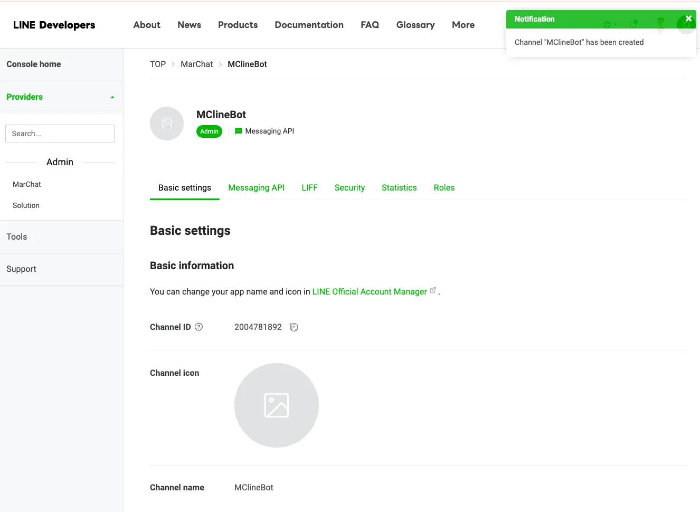Expand the More menu
Viewport: 700px width, 512px height.
click(463, 25)
